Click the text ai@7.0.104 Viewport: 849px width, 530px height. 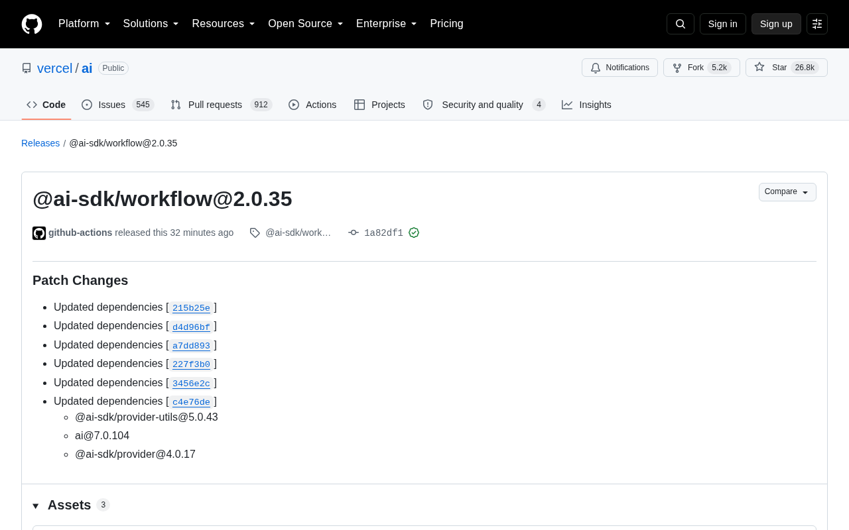point(102,436)
